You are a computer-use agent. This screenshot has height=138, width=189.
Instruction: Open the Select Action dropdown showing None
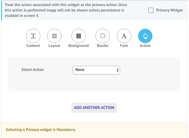96,70
